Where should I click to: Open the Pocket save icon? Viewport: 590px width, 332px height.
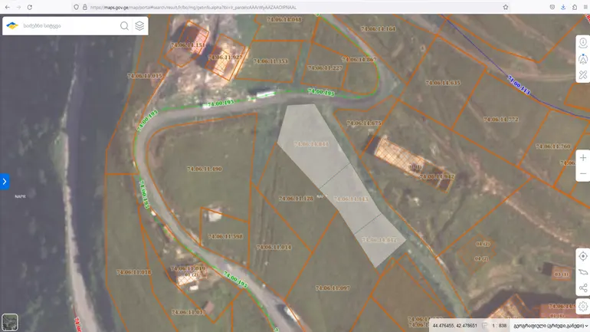coord(552,7)
